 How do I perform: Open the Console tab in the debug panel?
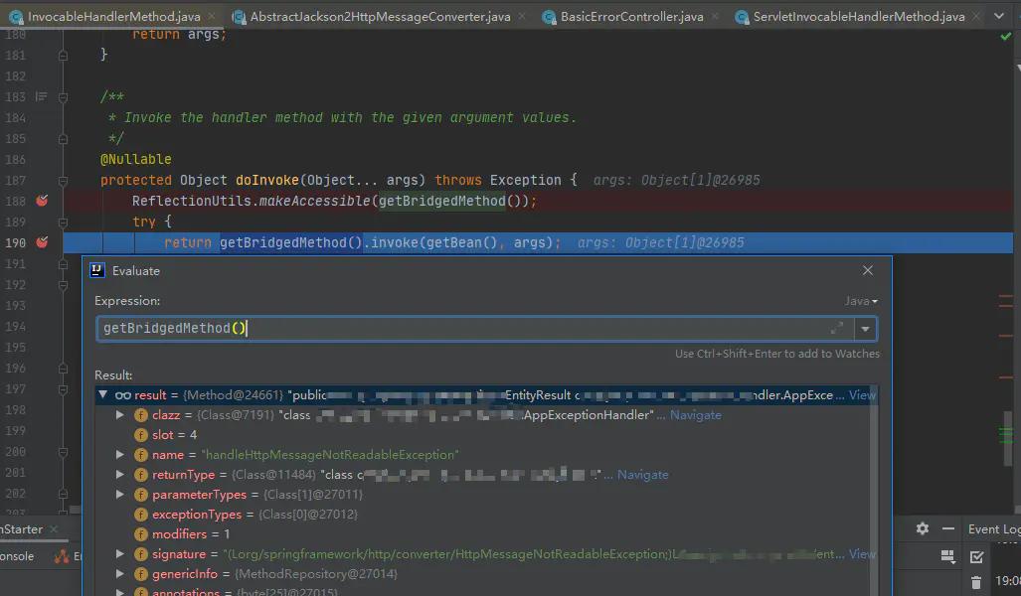pos(17,556)
